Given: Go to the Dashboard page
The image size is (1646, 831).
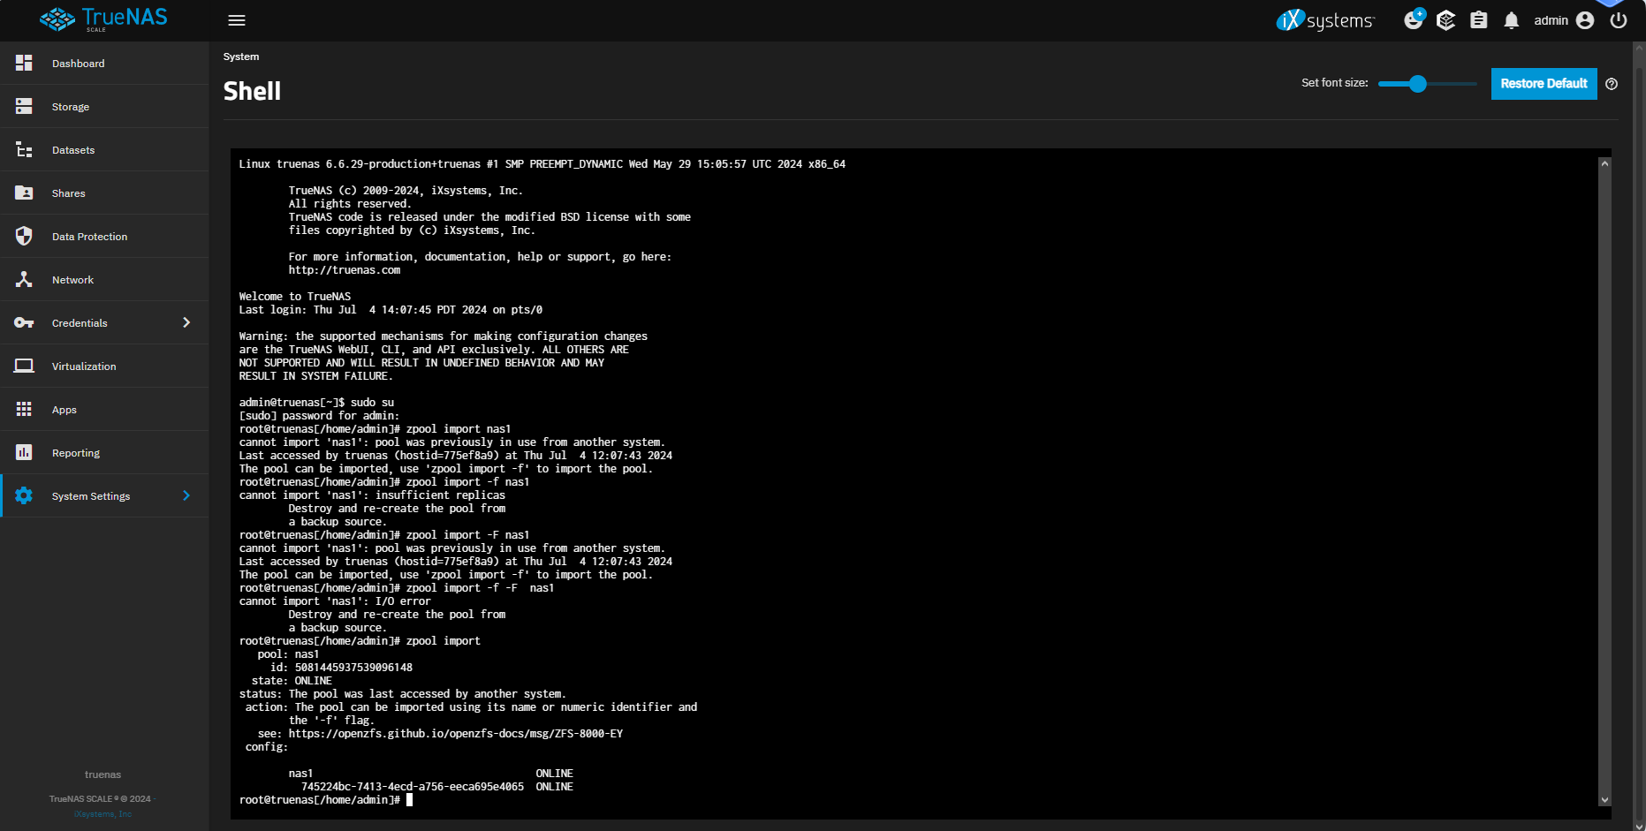Looking at the screenshot, I should [78, 64].
